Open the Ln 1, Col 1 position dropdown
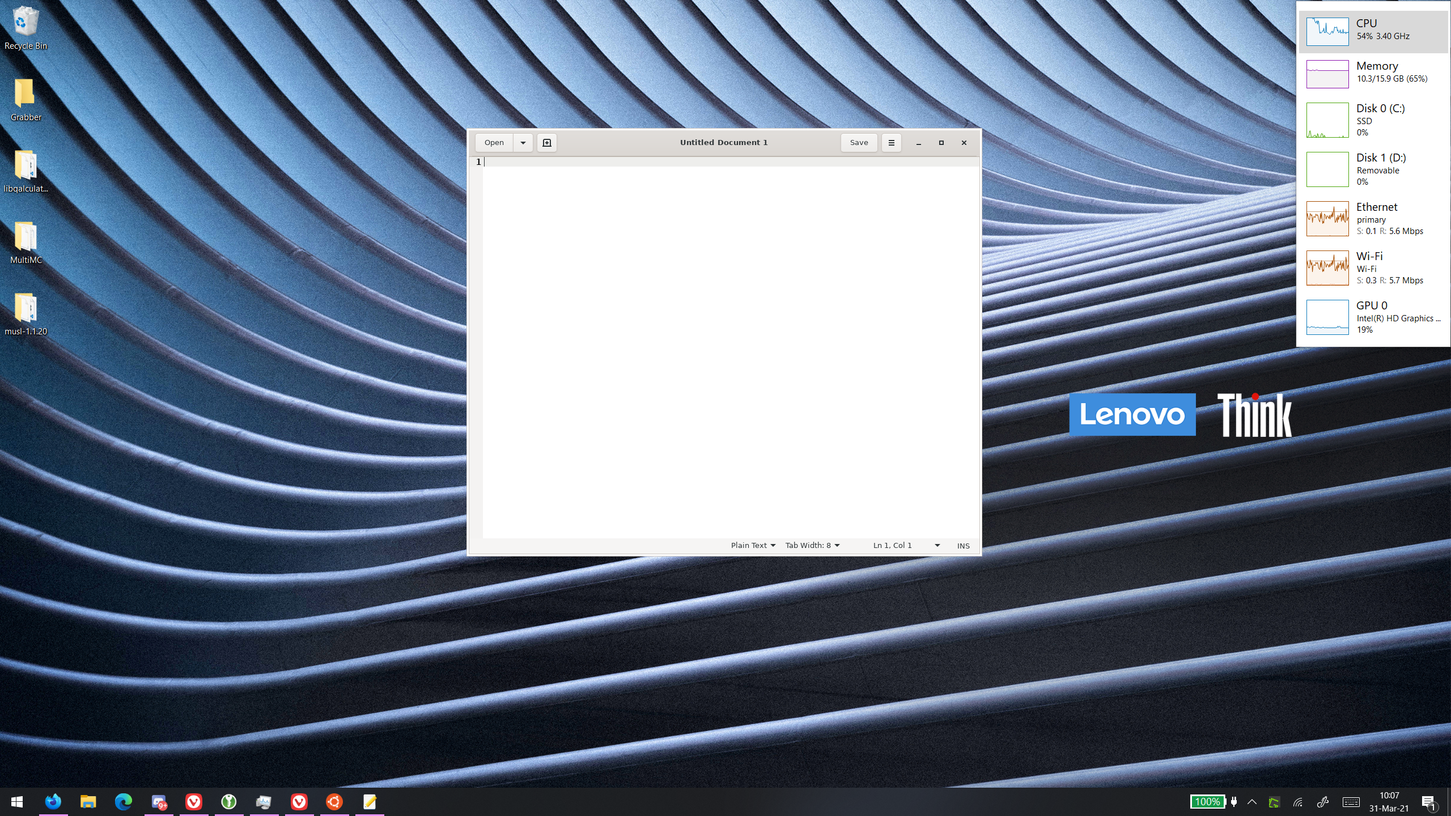1451x816 pixels. click(906, 545)
